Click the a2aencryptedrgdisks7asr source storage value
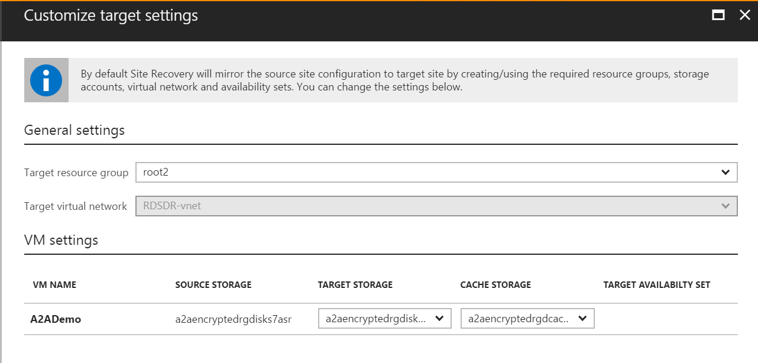This screenshot has height=363, width=758. pyautogui.click(x=234, y=319)
